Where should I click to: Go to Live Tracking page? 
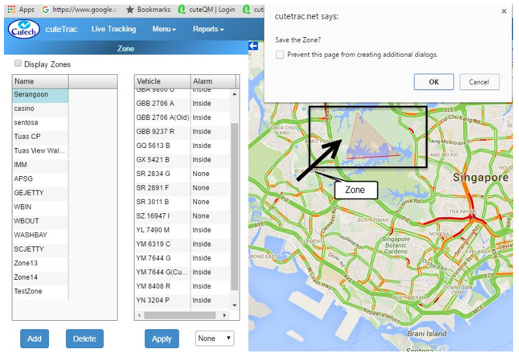[x=114, y=29]
